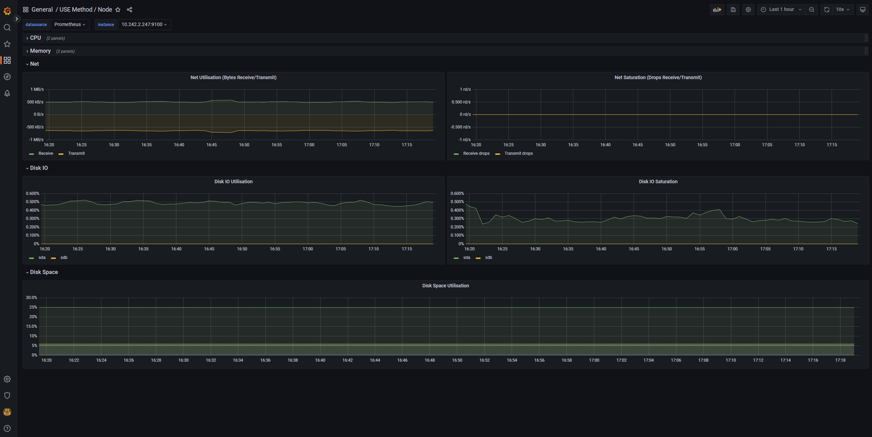Share the dashboard
Viewport: 872px width, 437px height.
pos(129,9)
